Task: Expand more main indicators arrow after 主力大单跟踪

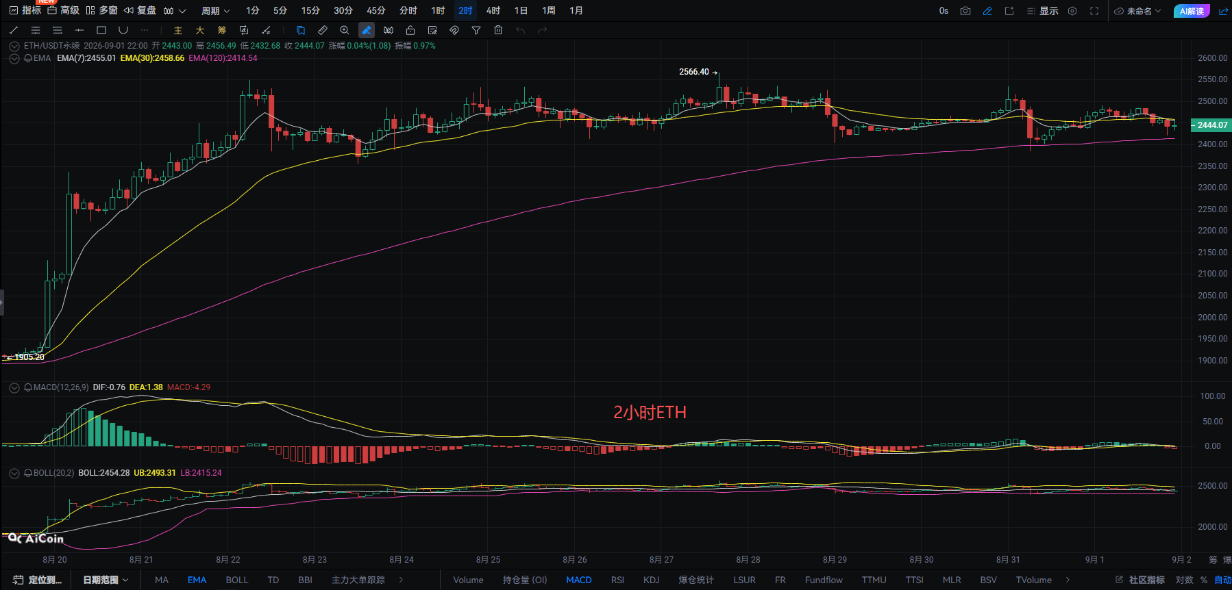Action: (x=401, y=580)
